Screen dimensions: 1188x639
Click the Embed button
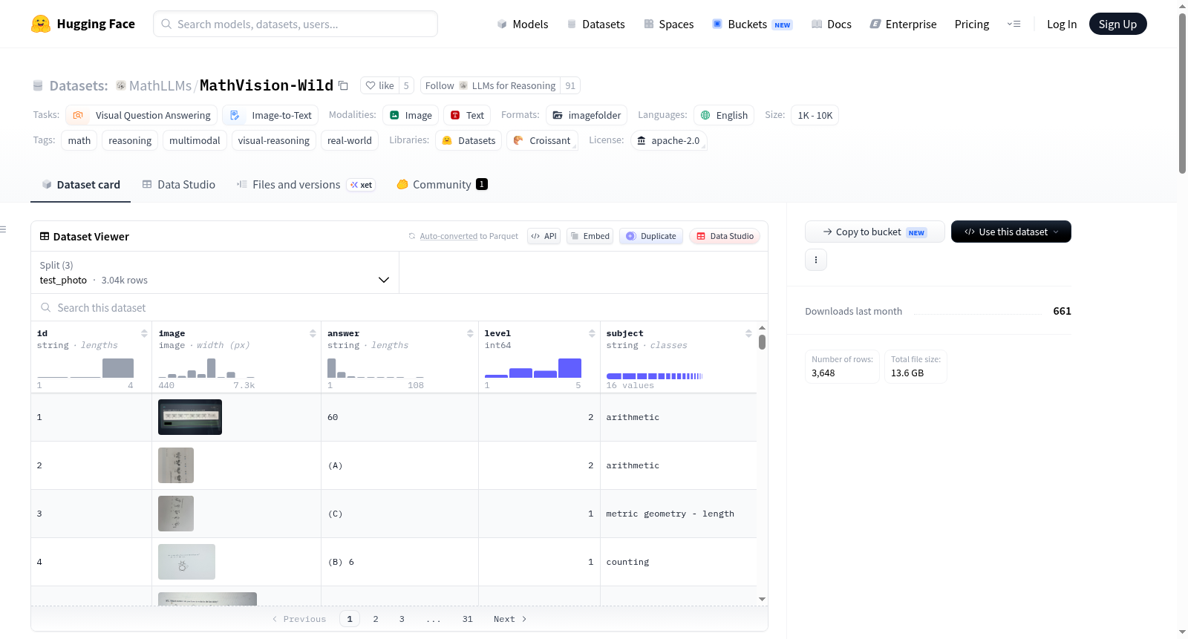590,236
